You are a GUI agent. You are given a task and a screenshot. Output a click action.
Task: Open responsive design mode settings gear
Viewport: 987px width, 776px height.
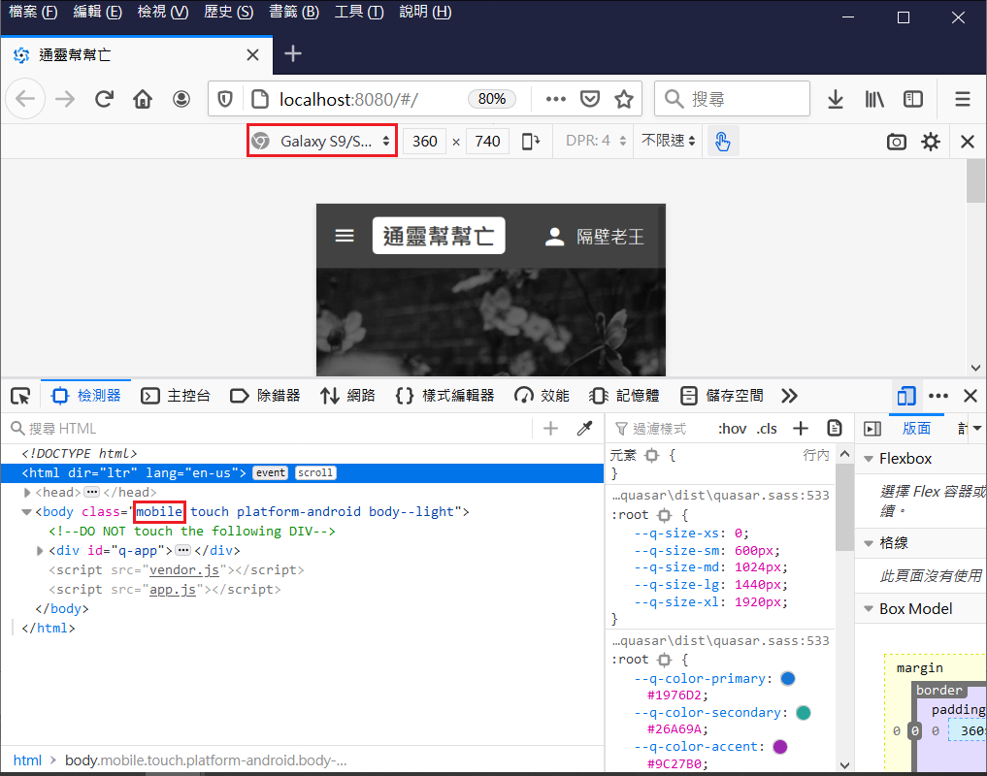[931, 142]
